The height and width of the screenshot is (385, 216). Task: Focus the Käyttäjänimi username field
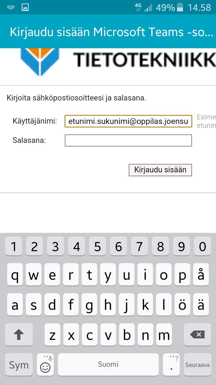coord(128,121)
